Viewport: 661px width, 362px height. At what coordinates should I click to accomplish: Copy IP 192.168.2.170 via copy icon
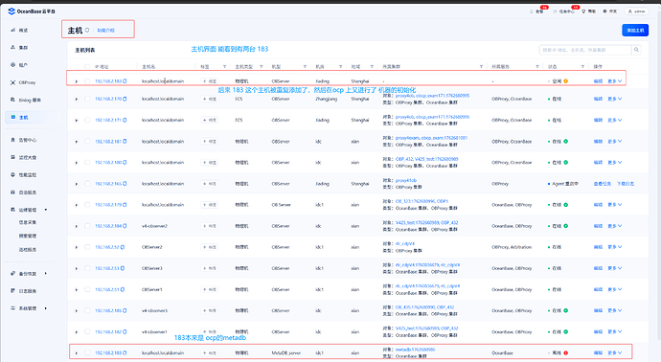pyautogui.click(x=125, y=99)
